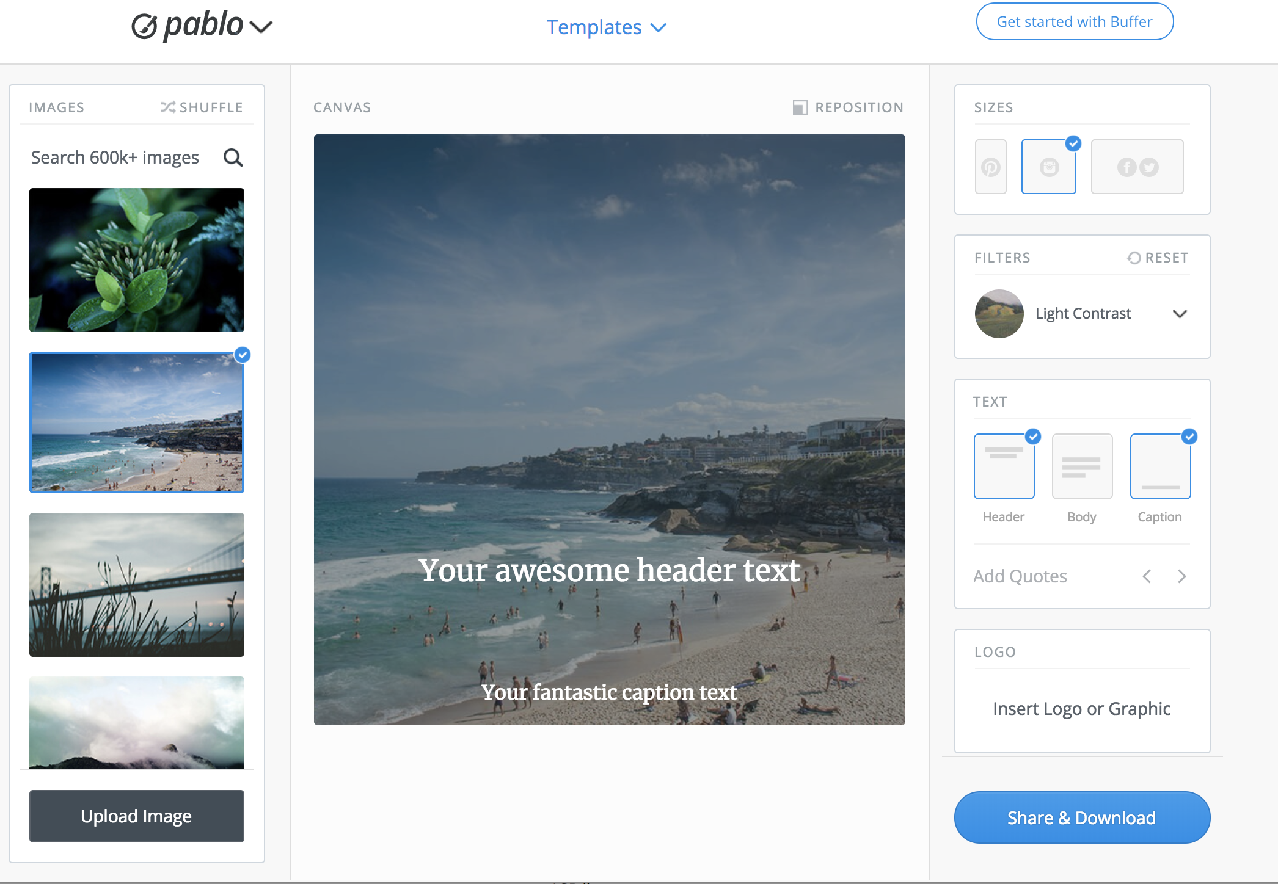Open the Pablo dropdown chevron
The width and height of the screenshot is (1278, 884).
261,27
